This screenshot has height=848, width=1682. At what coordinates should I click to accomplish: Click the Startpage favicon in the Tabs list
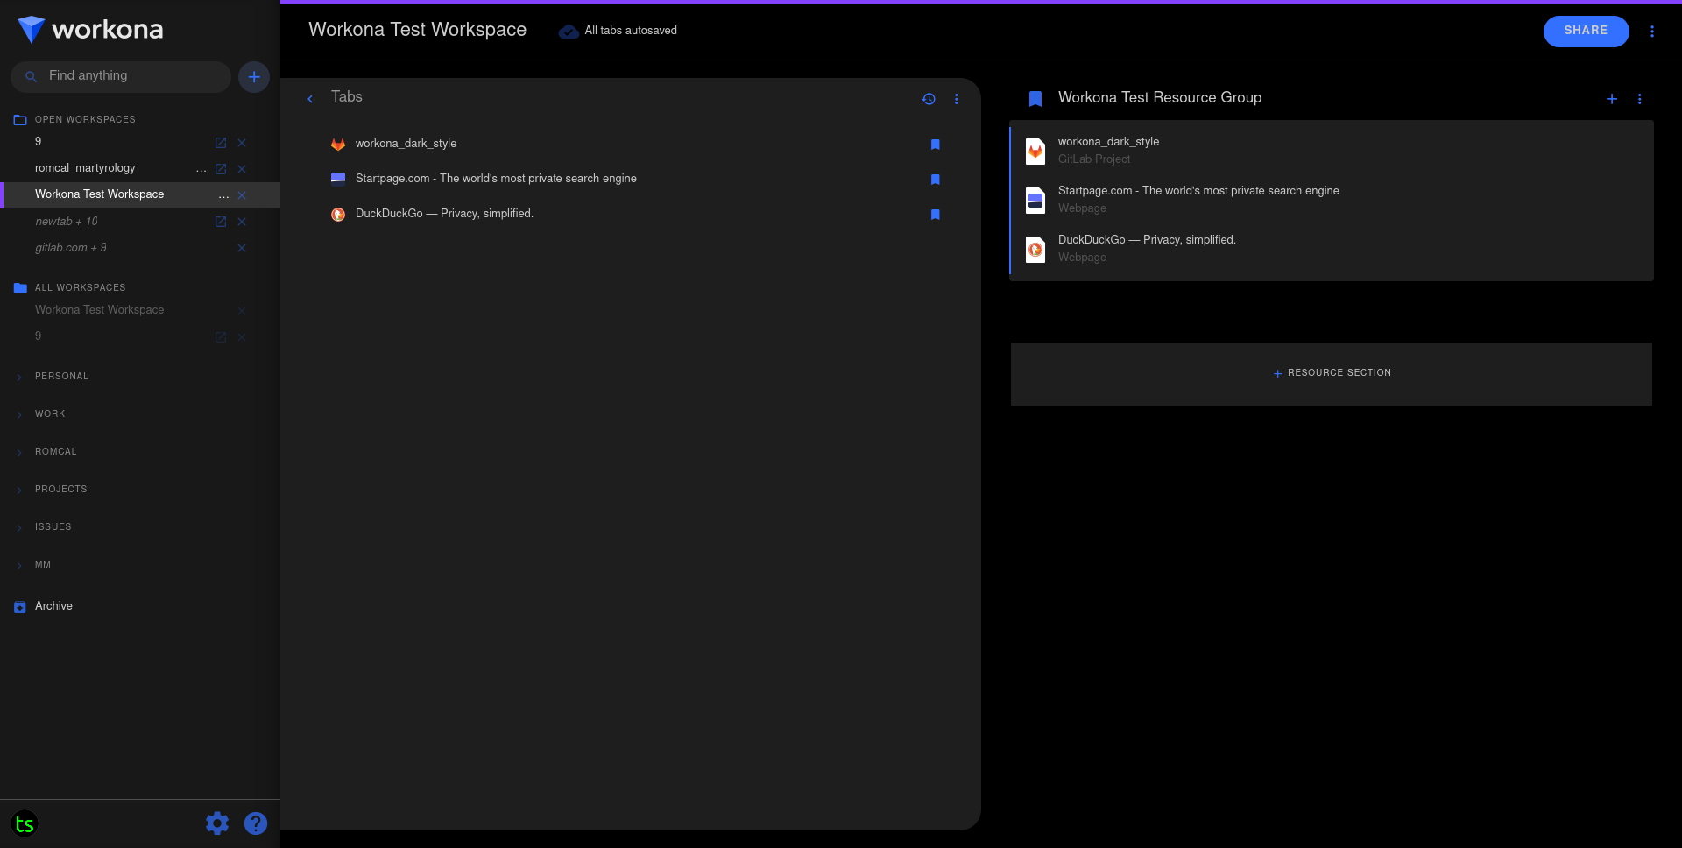click(338, 180)
